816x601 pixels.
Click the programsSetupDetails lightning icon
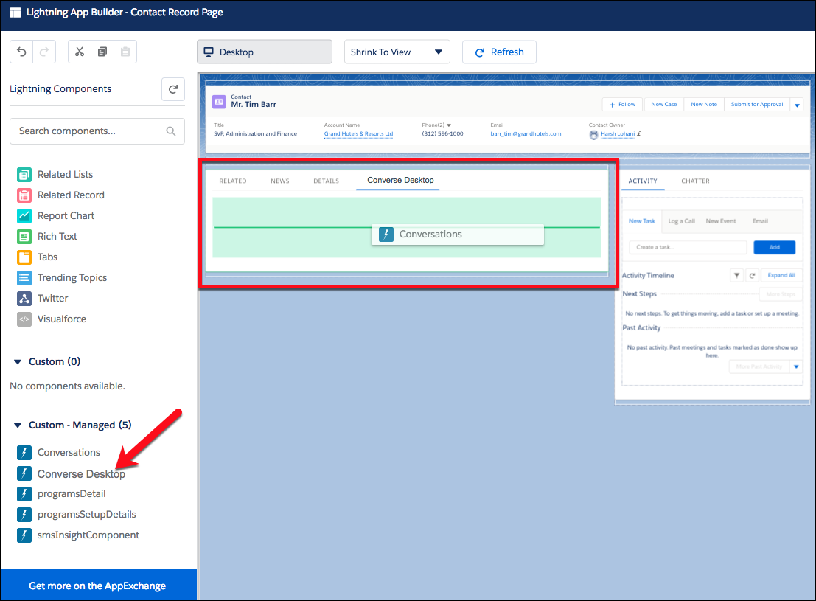[24, 515]
